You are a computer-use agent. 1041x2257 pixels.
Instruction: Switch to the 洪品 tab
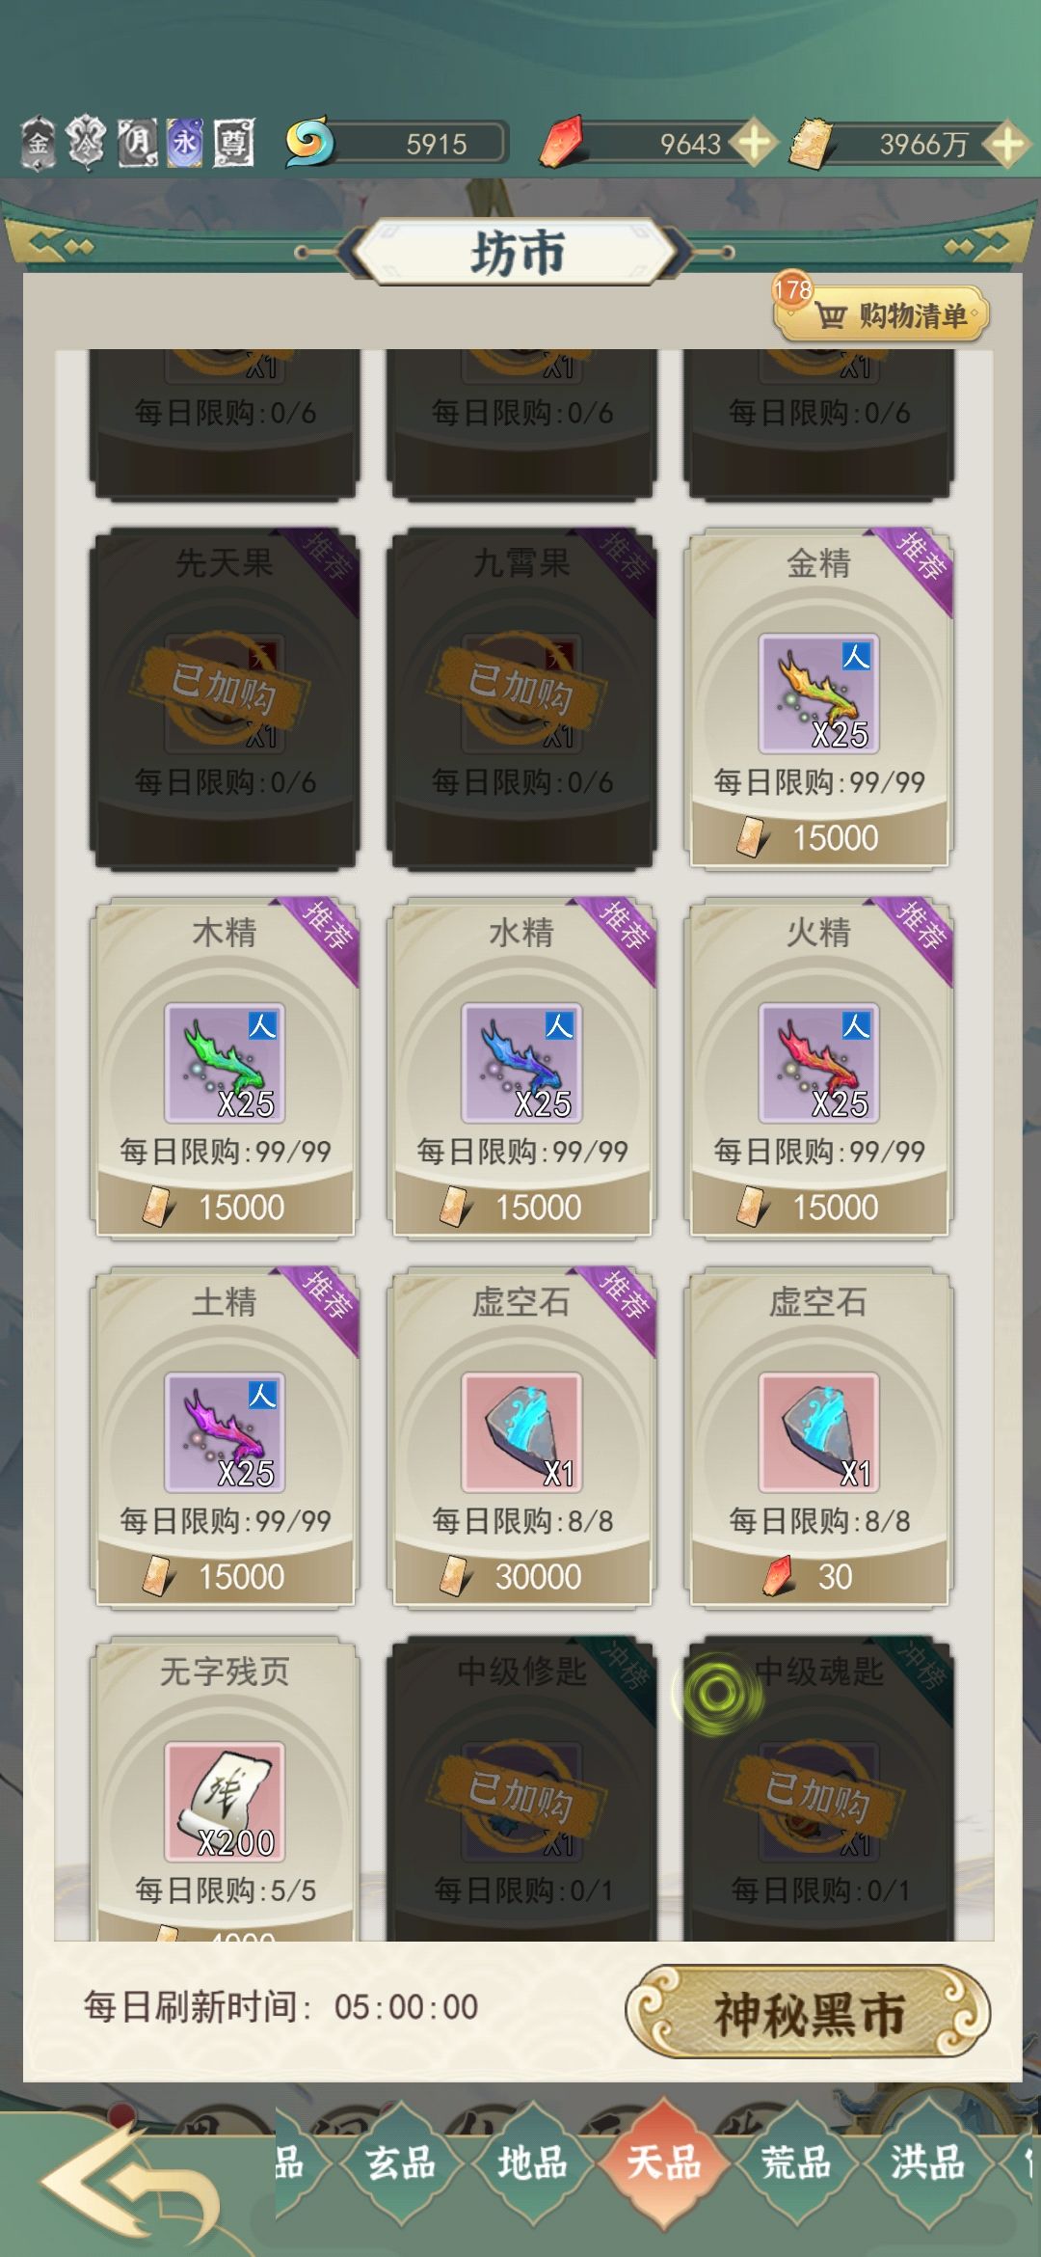coord(927,2162)
